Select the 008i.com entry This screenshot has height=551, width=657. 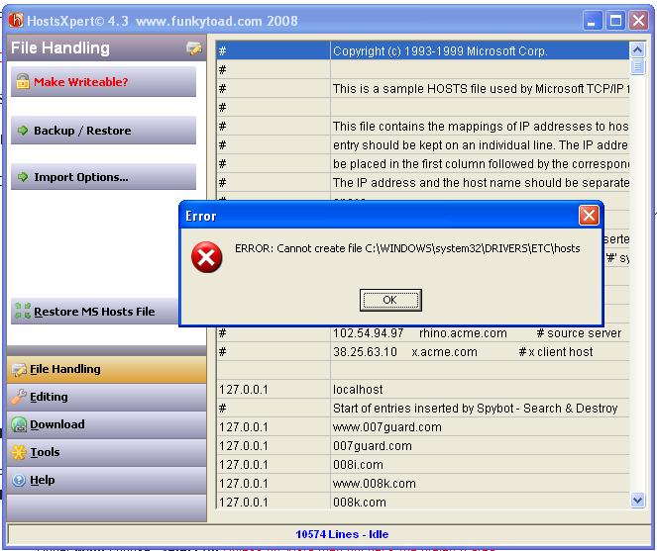[423, 465]
